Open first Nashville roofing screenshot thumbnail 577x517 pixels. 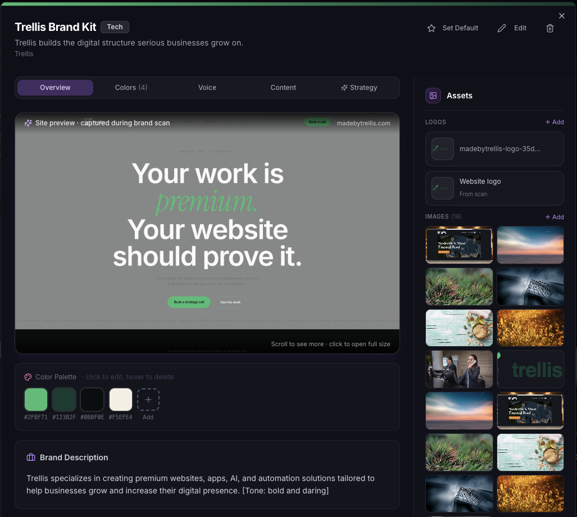click(459, 245)
